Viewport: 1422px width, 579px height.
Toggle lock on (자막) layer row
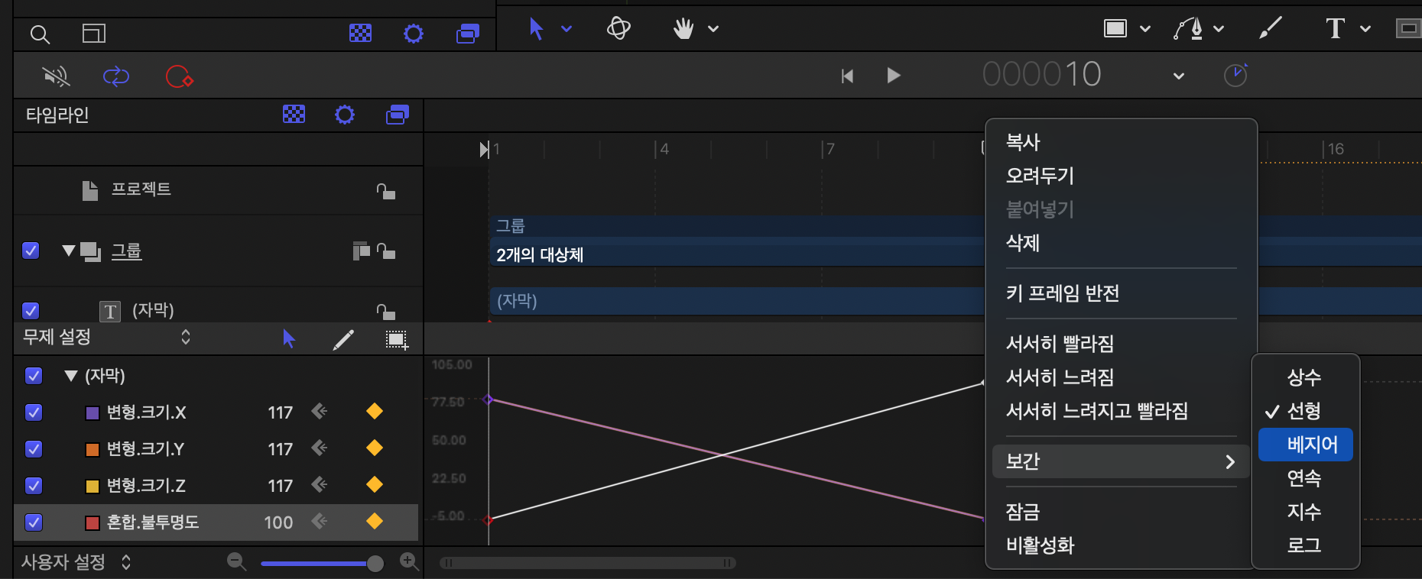(x=386, y=311)
